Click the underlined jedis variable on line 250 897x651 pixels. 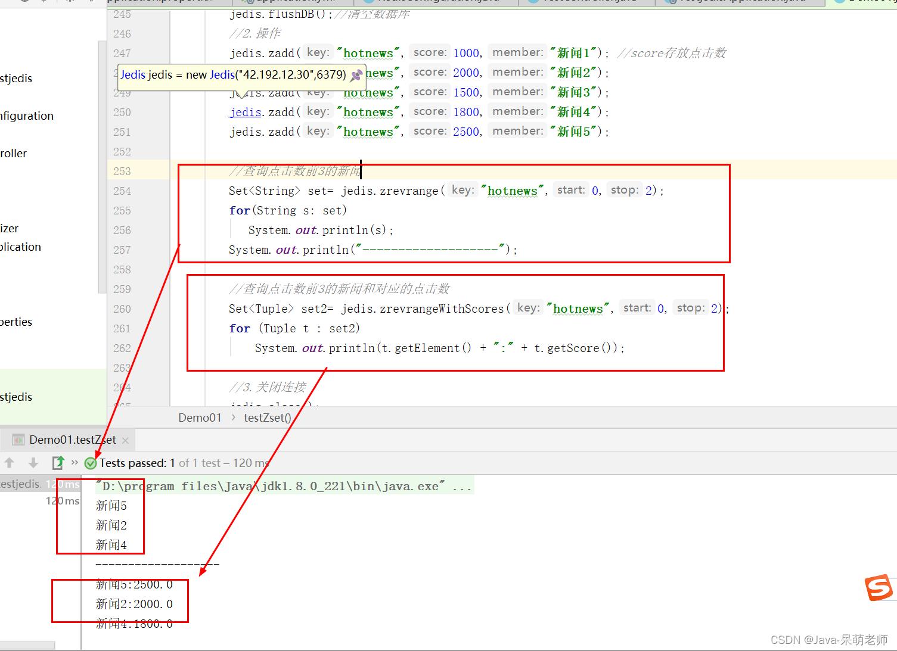(x=246, y=112)
